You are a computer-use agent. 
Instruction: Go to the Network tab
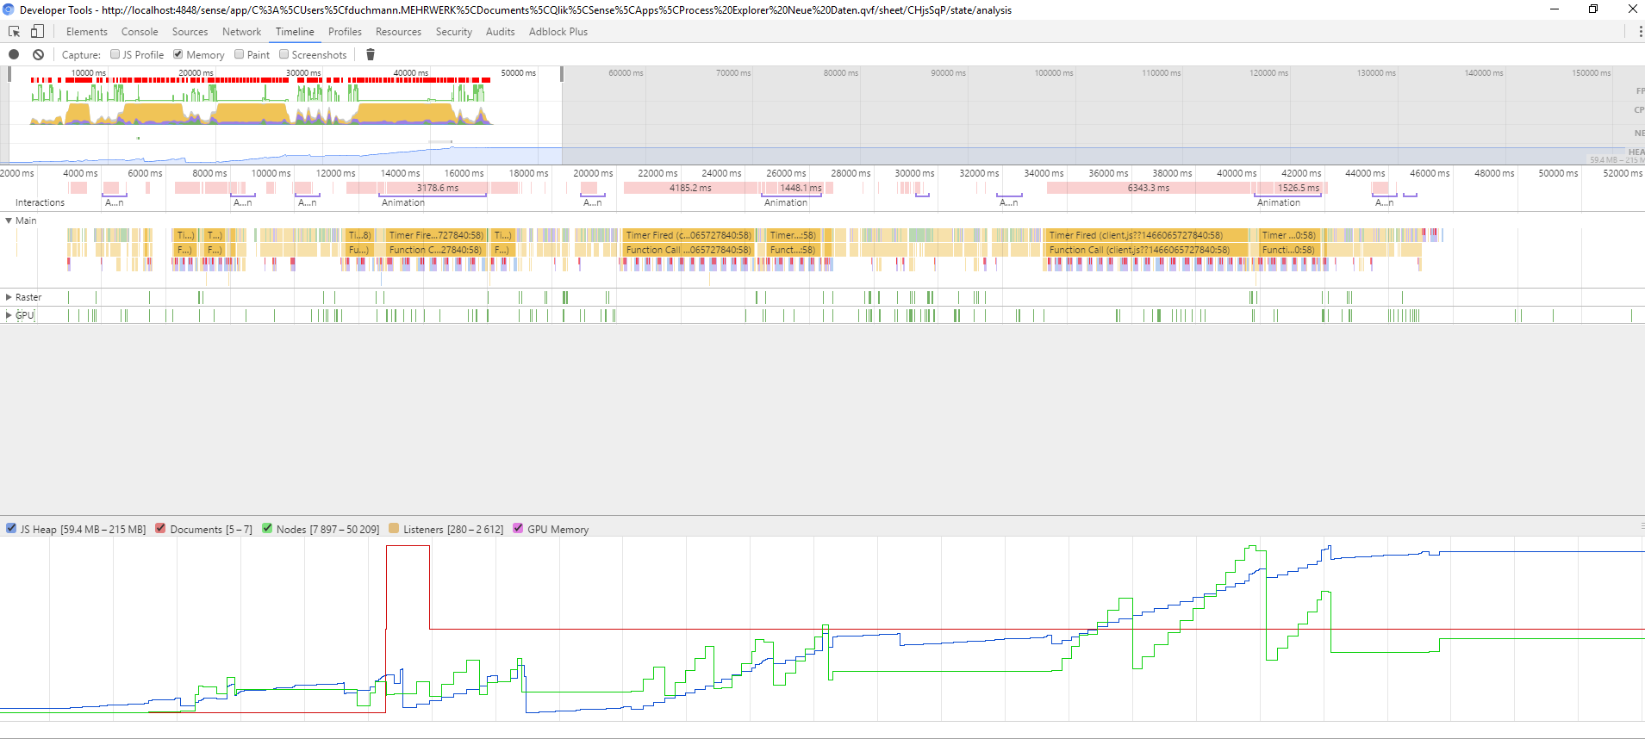click(x=241, y=32)
